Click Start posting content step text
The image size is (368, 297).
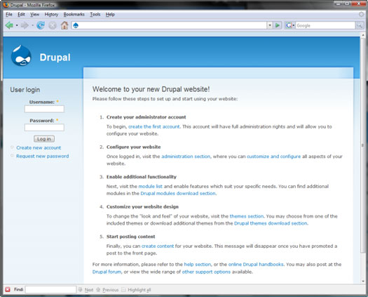130,237
